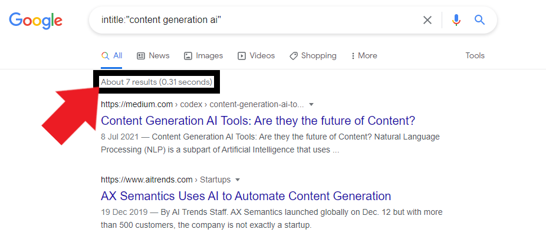Viewport: 546px width, 249px height.
Task: Open the dropdown arrow beside aitrends.com Startups
Action: [x=238, y=180]
